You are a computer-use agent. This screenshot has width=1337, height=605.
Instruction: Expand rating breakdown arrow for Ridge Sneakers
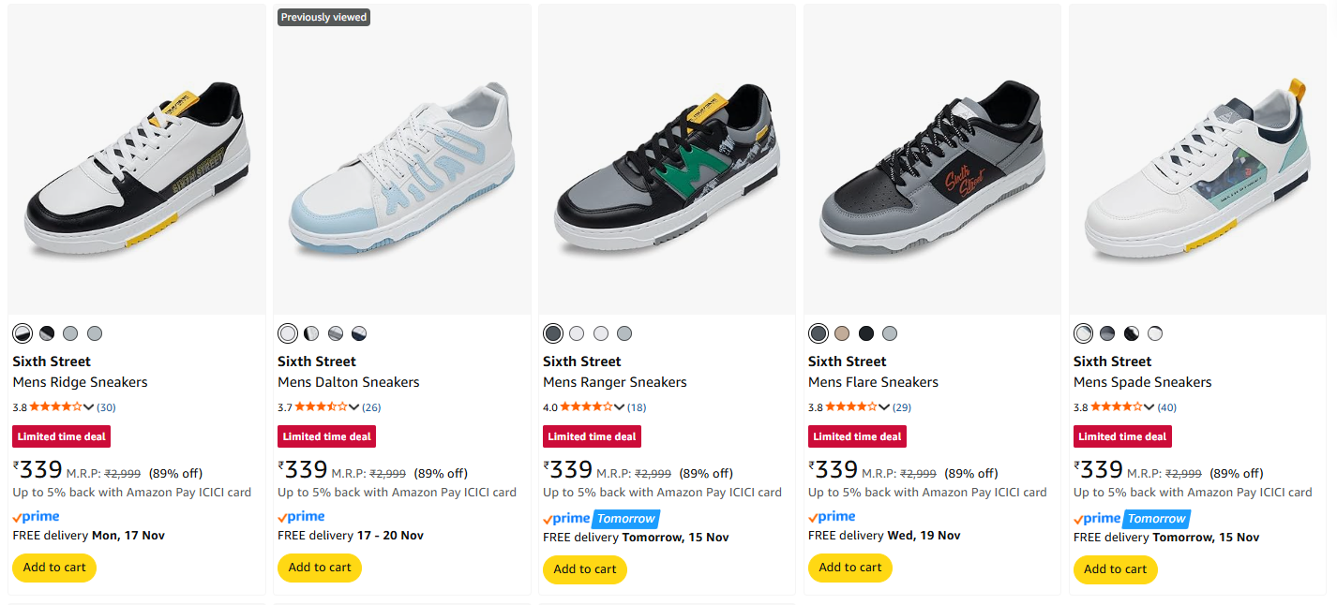click(89, 407)
